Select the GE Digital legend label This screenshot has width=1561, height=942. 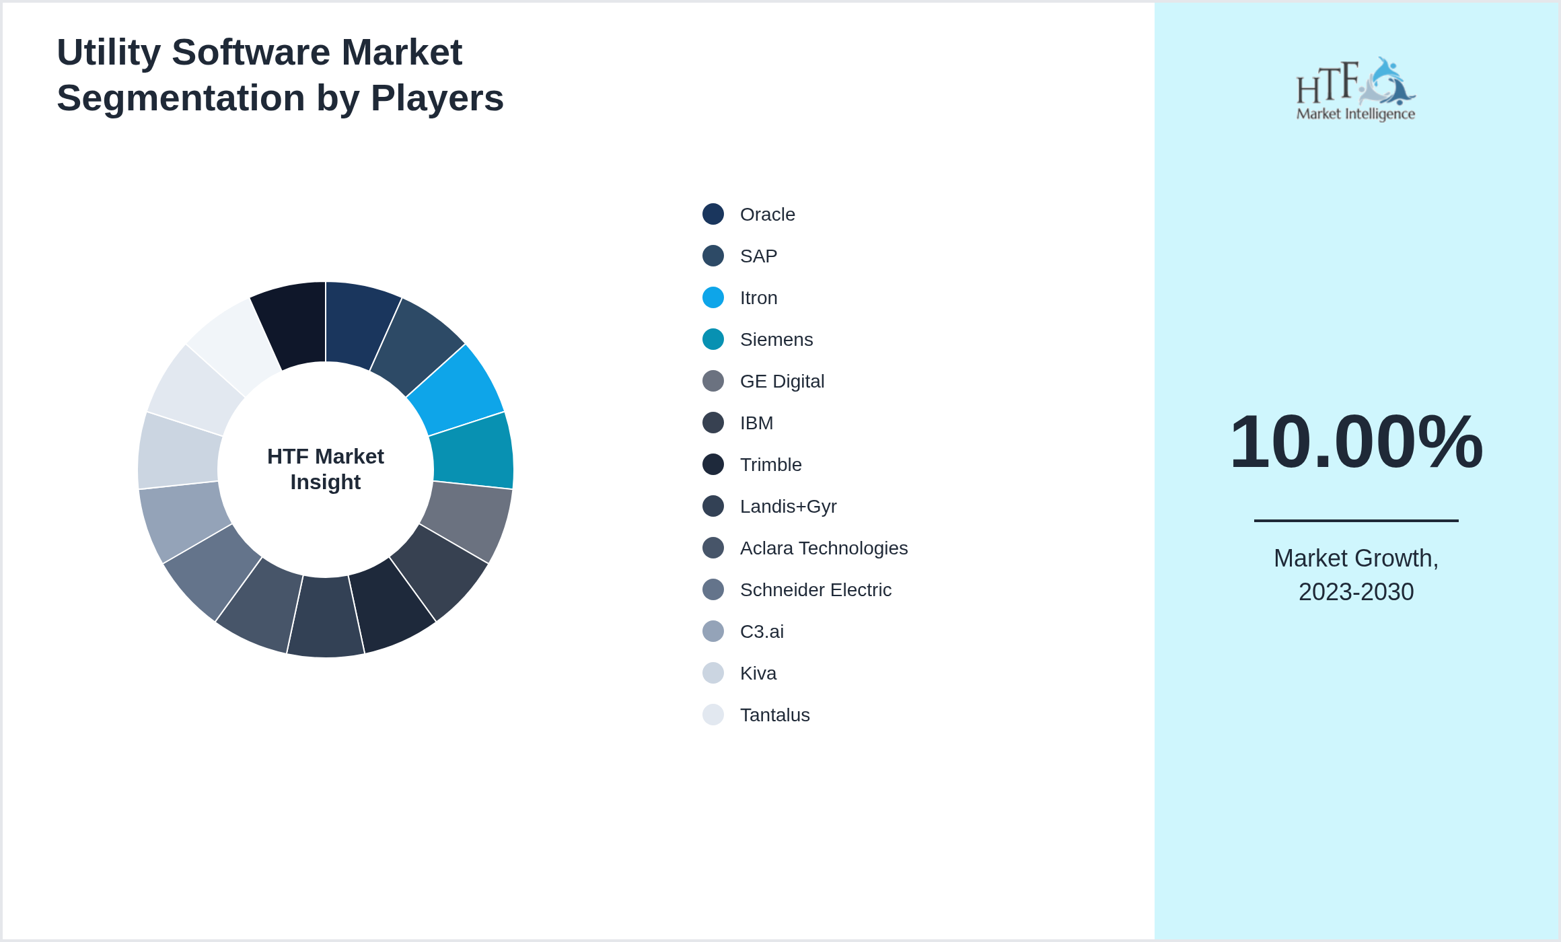[782, 381]
